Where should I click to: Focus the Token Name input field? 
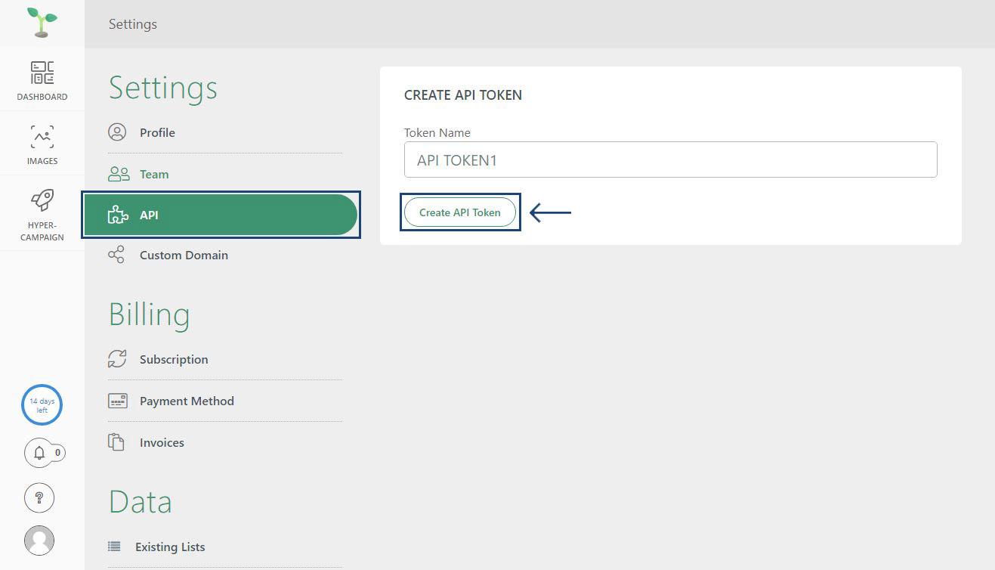[671, 160]
